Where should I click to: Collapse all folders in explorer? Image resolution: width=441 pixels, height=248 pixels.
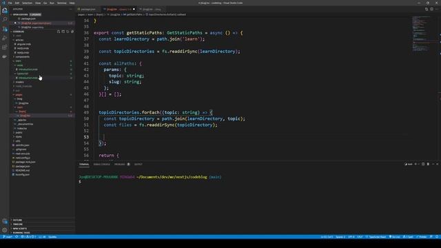(x=72, y=32)
